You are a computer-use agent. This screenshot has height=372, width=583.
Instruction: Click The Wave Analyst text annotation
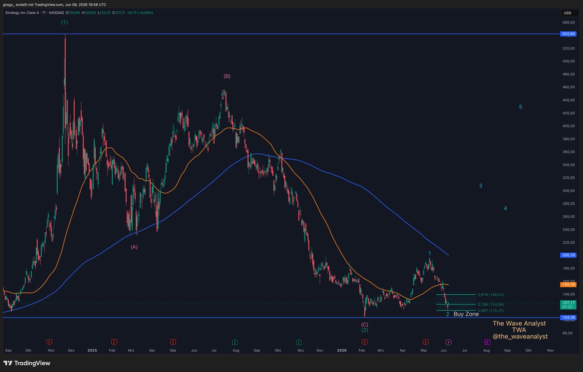click(x=519, y=323)
